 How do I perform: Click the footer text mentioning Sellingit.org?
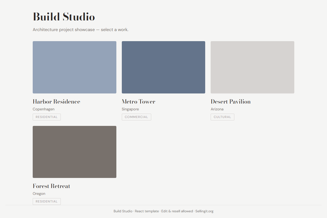(163, 211)
